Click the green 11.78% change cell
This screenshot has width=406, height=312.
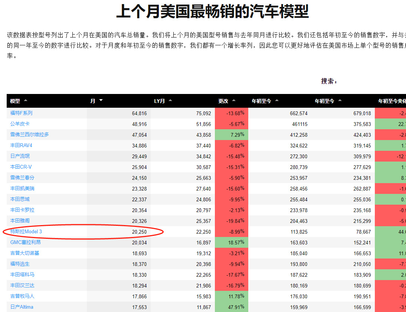(x=232, y=296)
